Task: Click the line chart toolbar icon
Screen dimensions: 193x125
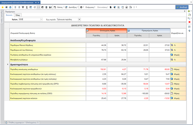Action: [x=119, y=7]
